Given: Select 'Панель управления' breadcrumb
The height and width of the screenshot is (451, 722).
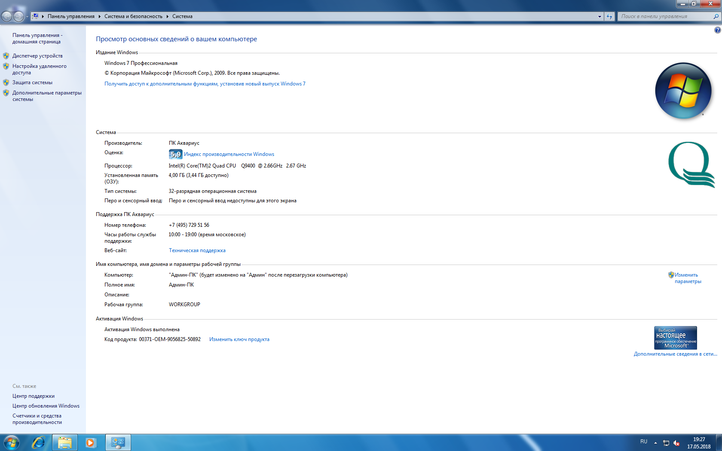Looking at the screenshot, I should [x=71, y=16].
